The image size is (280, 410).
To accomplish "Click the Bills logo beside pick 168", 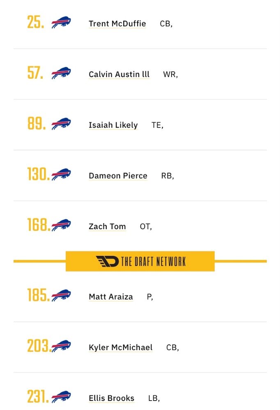I will 61,225.
